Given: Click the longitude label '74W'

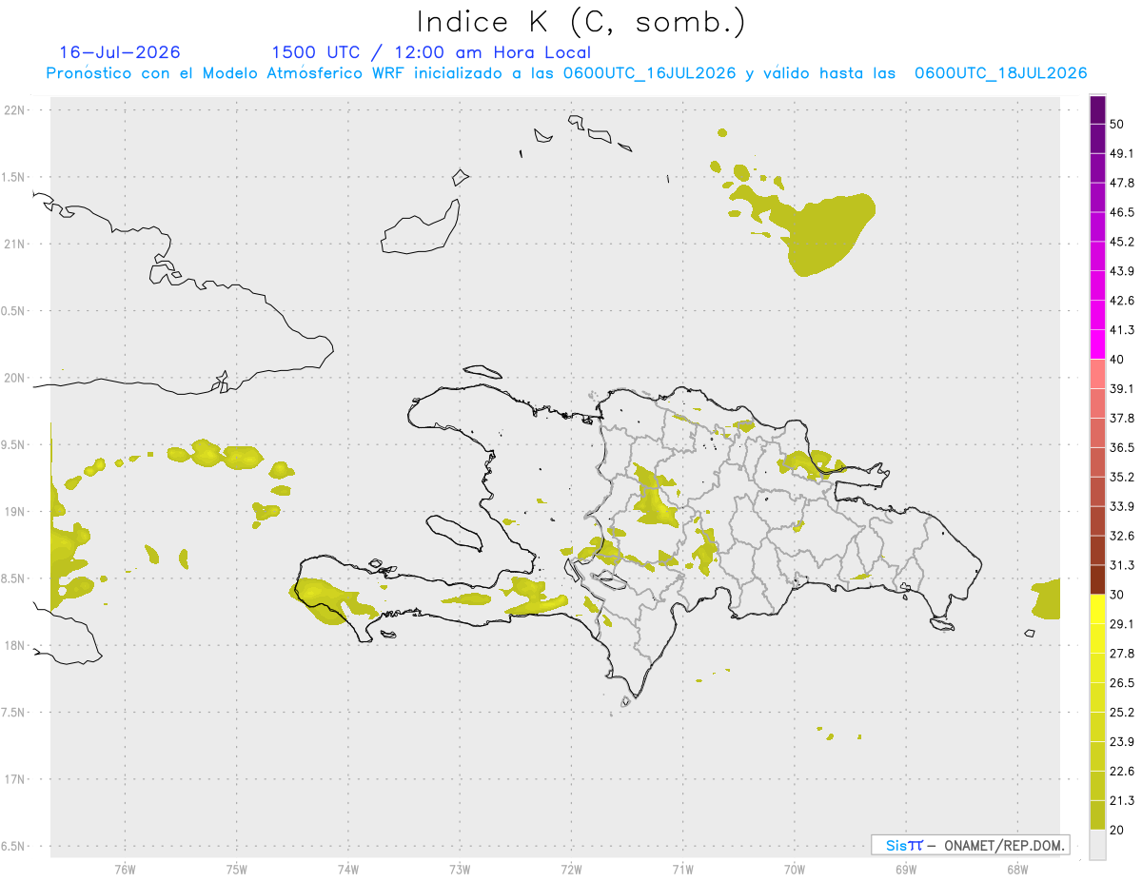Looking at the screenshot, I should (347, 869).
